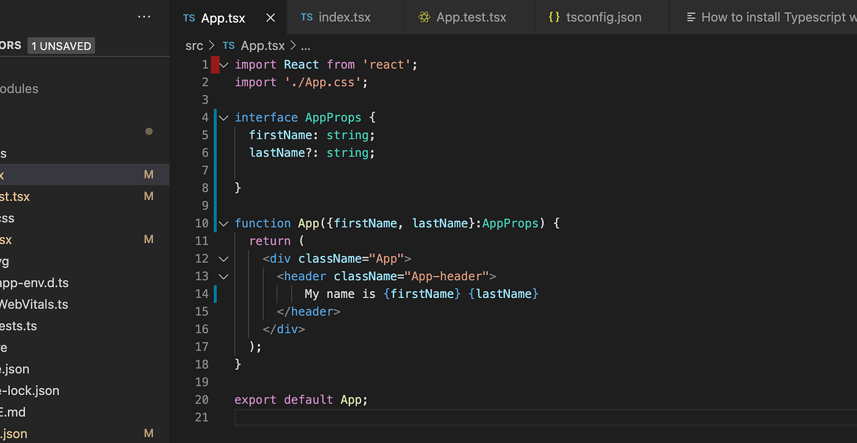857x443 pixels.
Task: Click the 1 UNSAVED badge
Action: coord(61,45)
